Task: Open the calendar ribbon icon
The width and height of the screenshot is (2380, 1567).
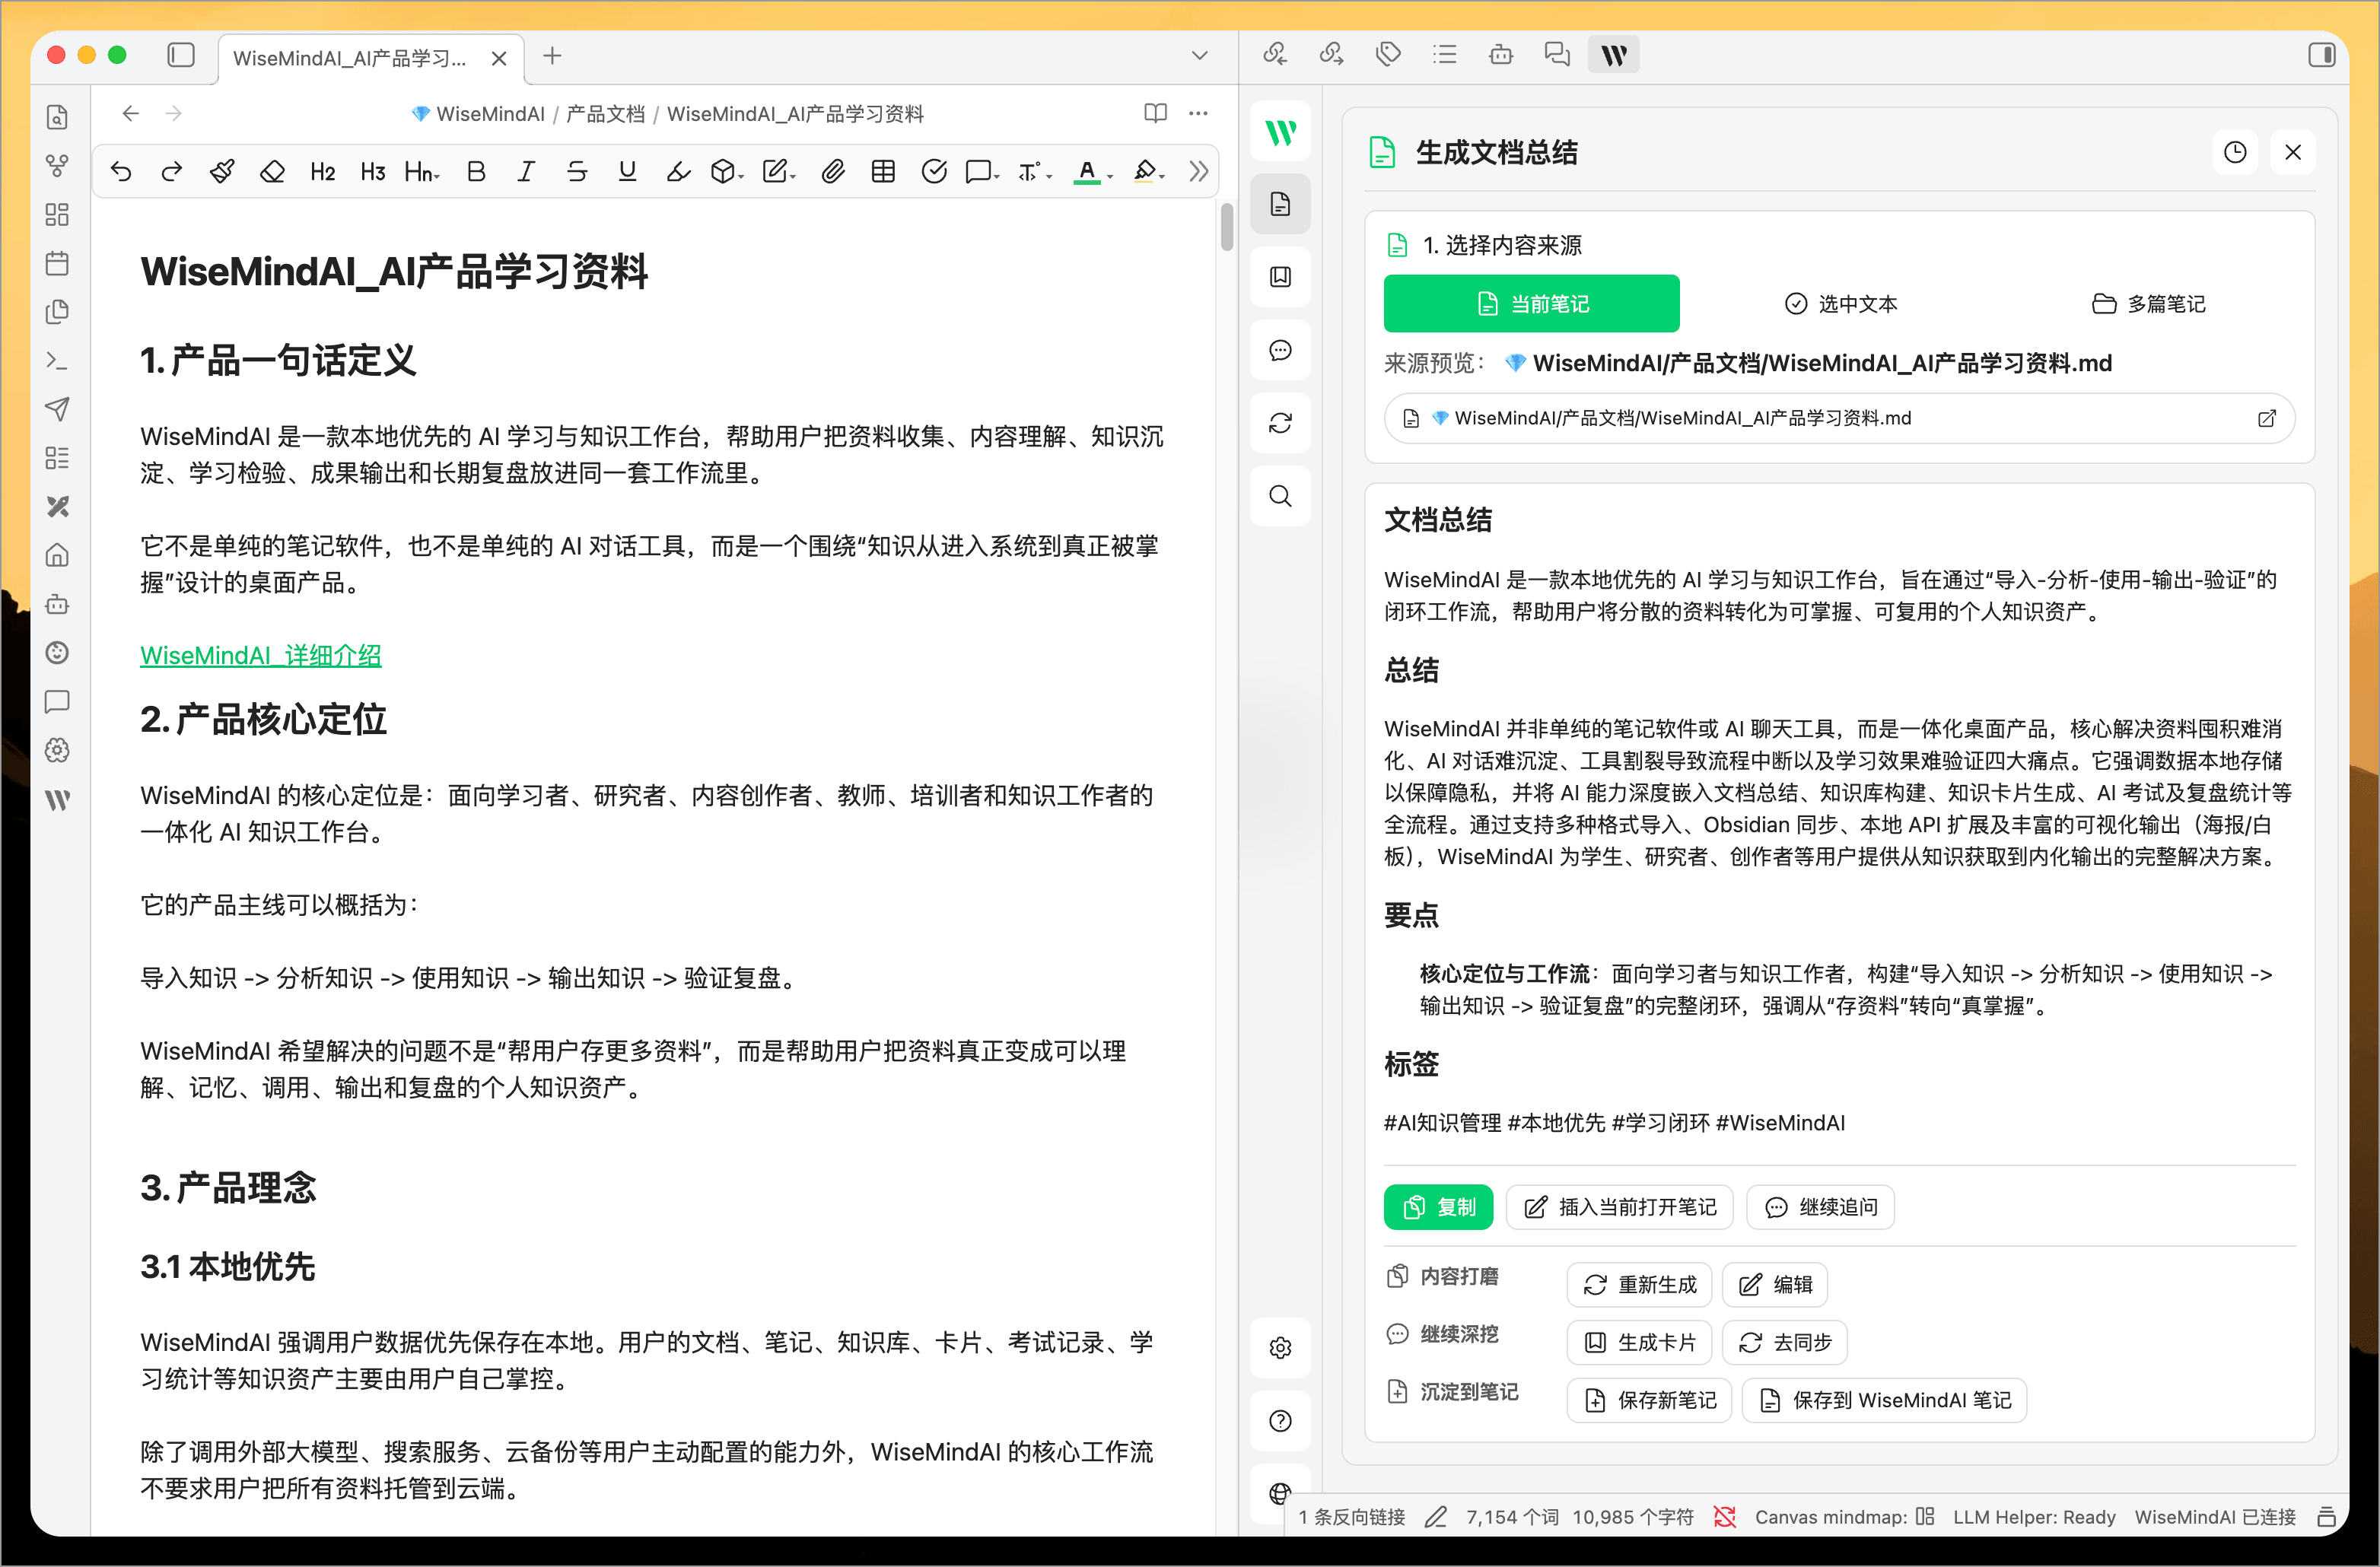Action: 57,263
